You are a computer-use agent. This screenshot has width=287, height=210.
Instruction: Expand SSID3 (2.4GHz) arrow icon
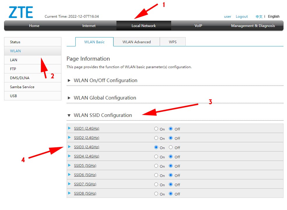(x=69, y=147)
